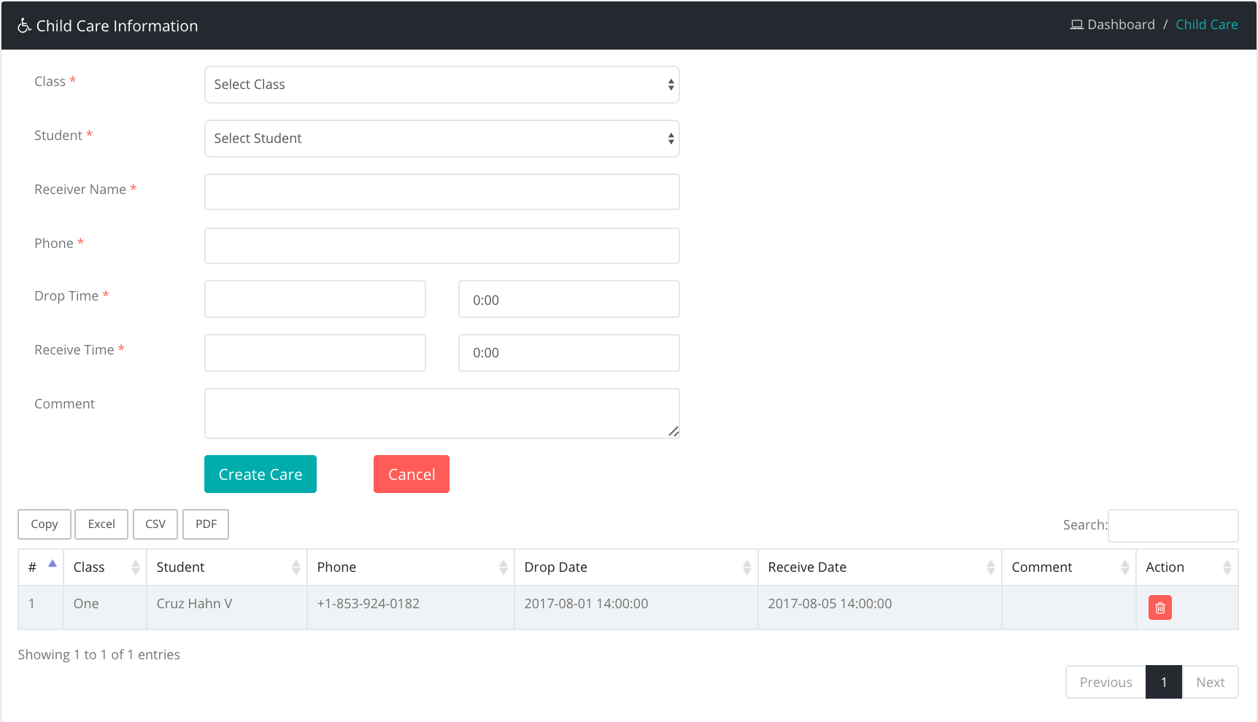Click the Child Care breadcrumb link

coord(1207,25)
